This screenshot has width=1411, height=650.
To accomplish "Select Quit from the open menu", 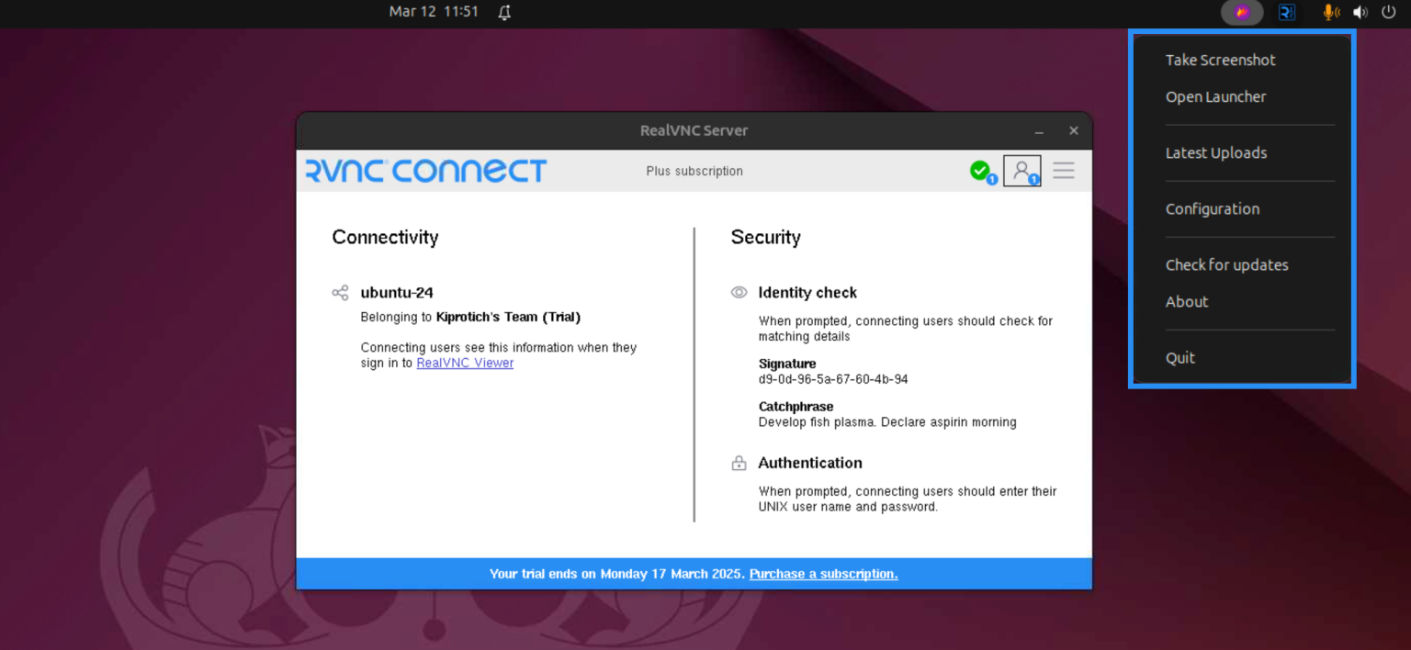I will (1180, 357).
